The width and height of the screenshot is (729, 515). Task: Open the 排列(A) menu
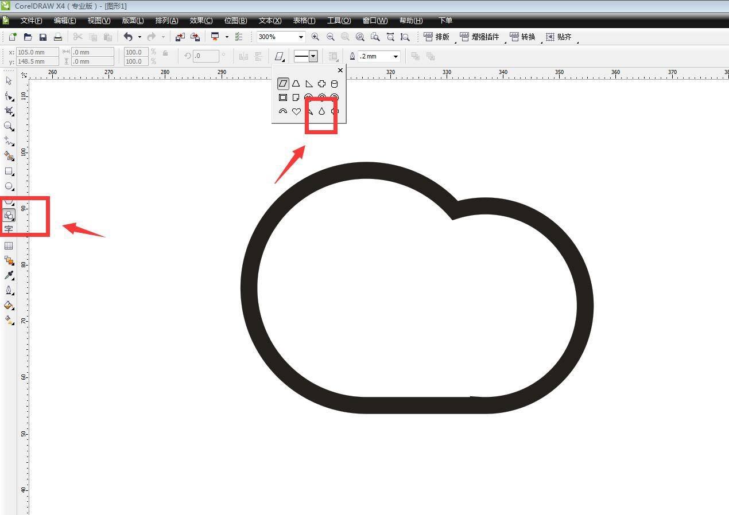[x=166, y=21]
